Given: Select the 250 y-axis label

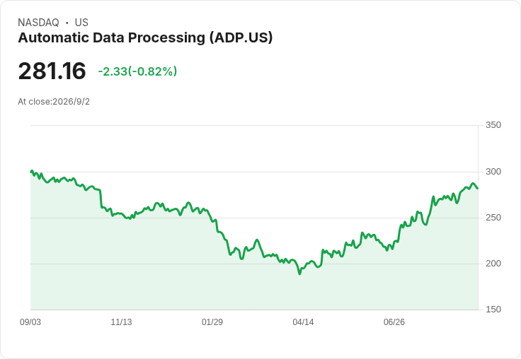Looking at the screenshot, I should click(493, 218).
